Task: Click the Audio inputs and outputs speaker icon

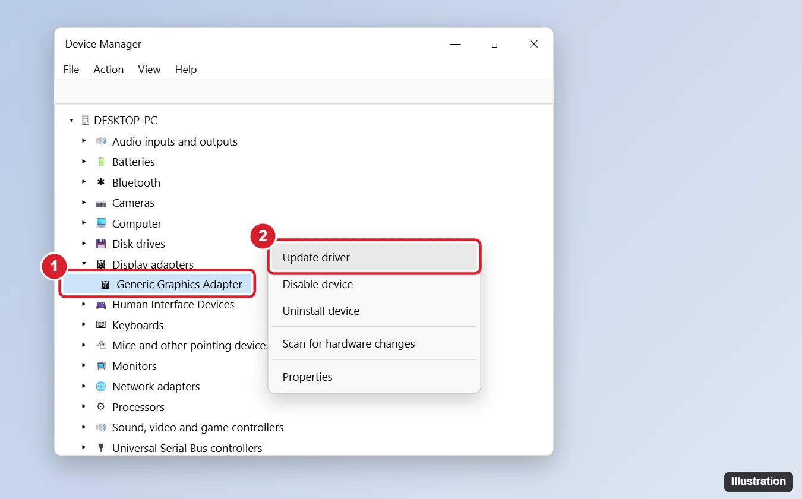Action: tap(101, 141)
